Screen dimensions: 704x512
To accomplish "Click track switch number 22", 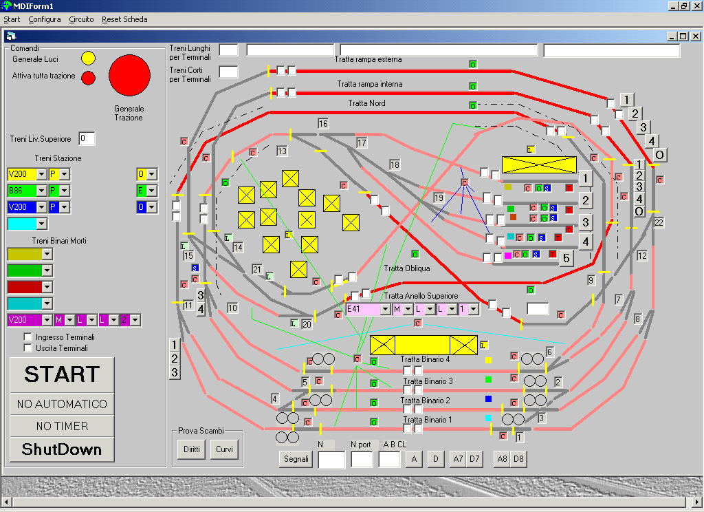I will [x=659, y=223].
